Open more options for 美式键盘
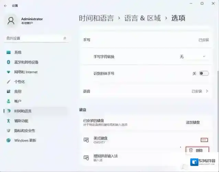 [x=204, y=140]
